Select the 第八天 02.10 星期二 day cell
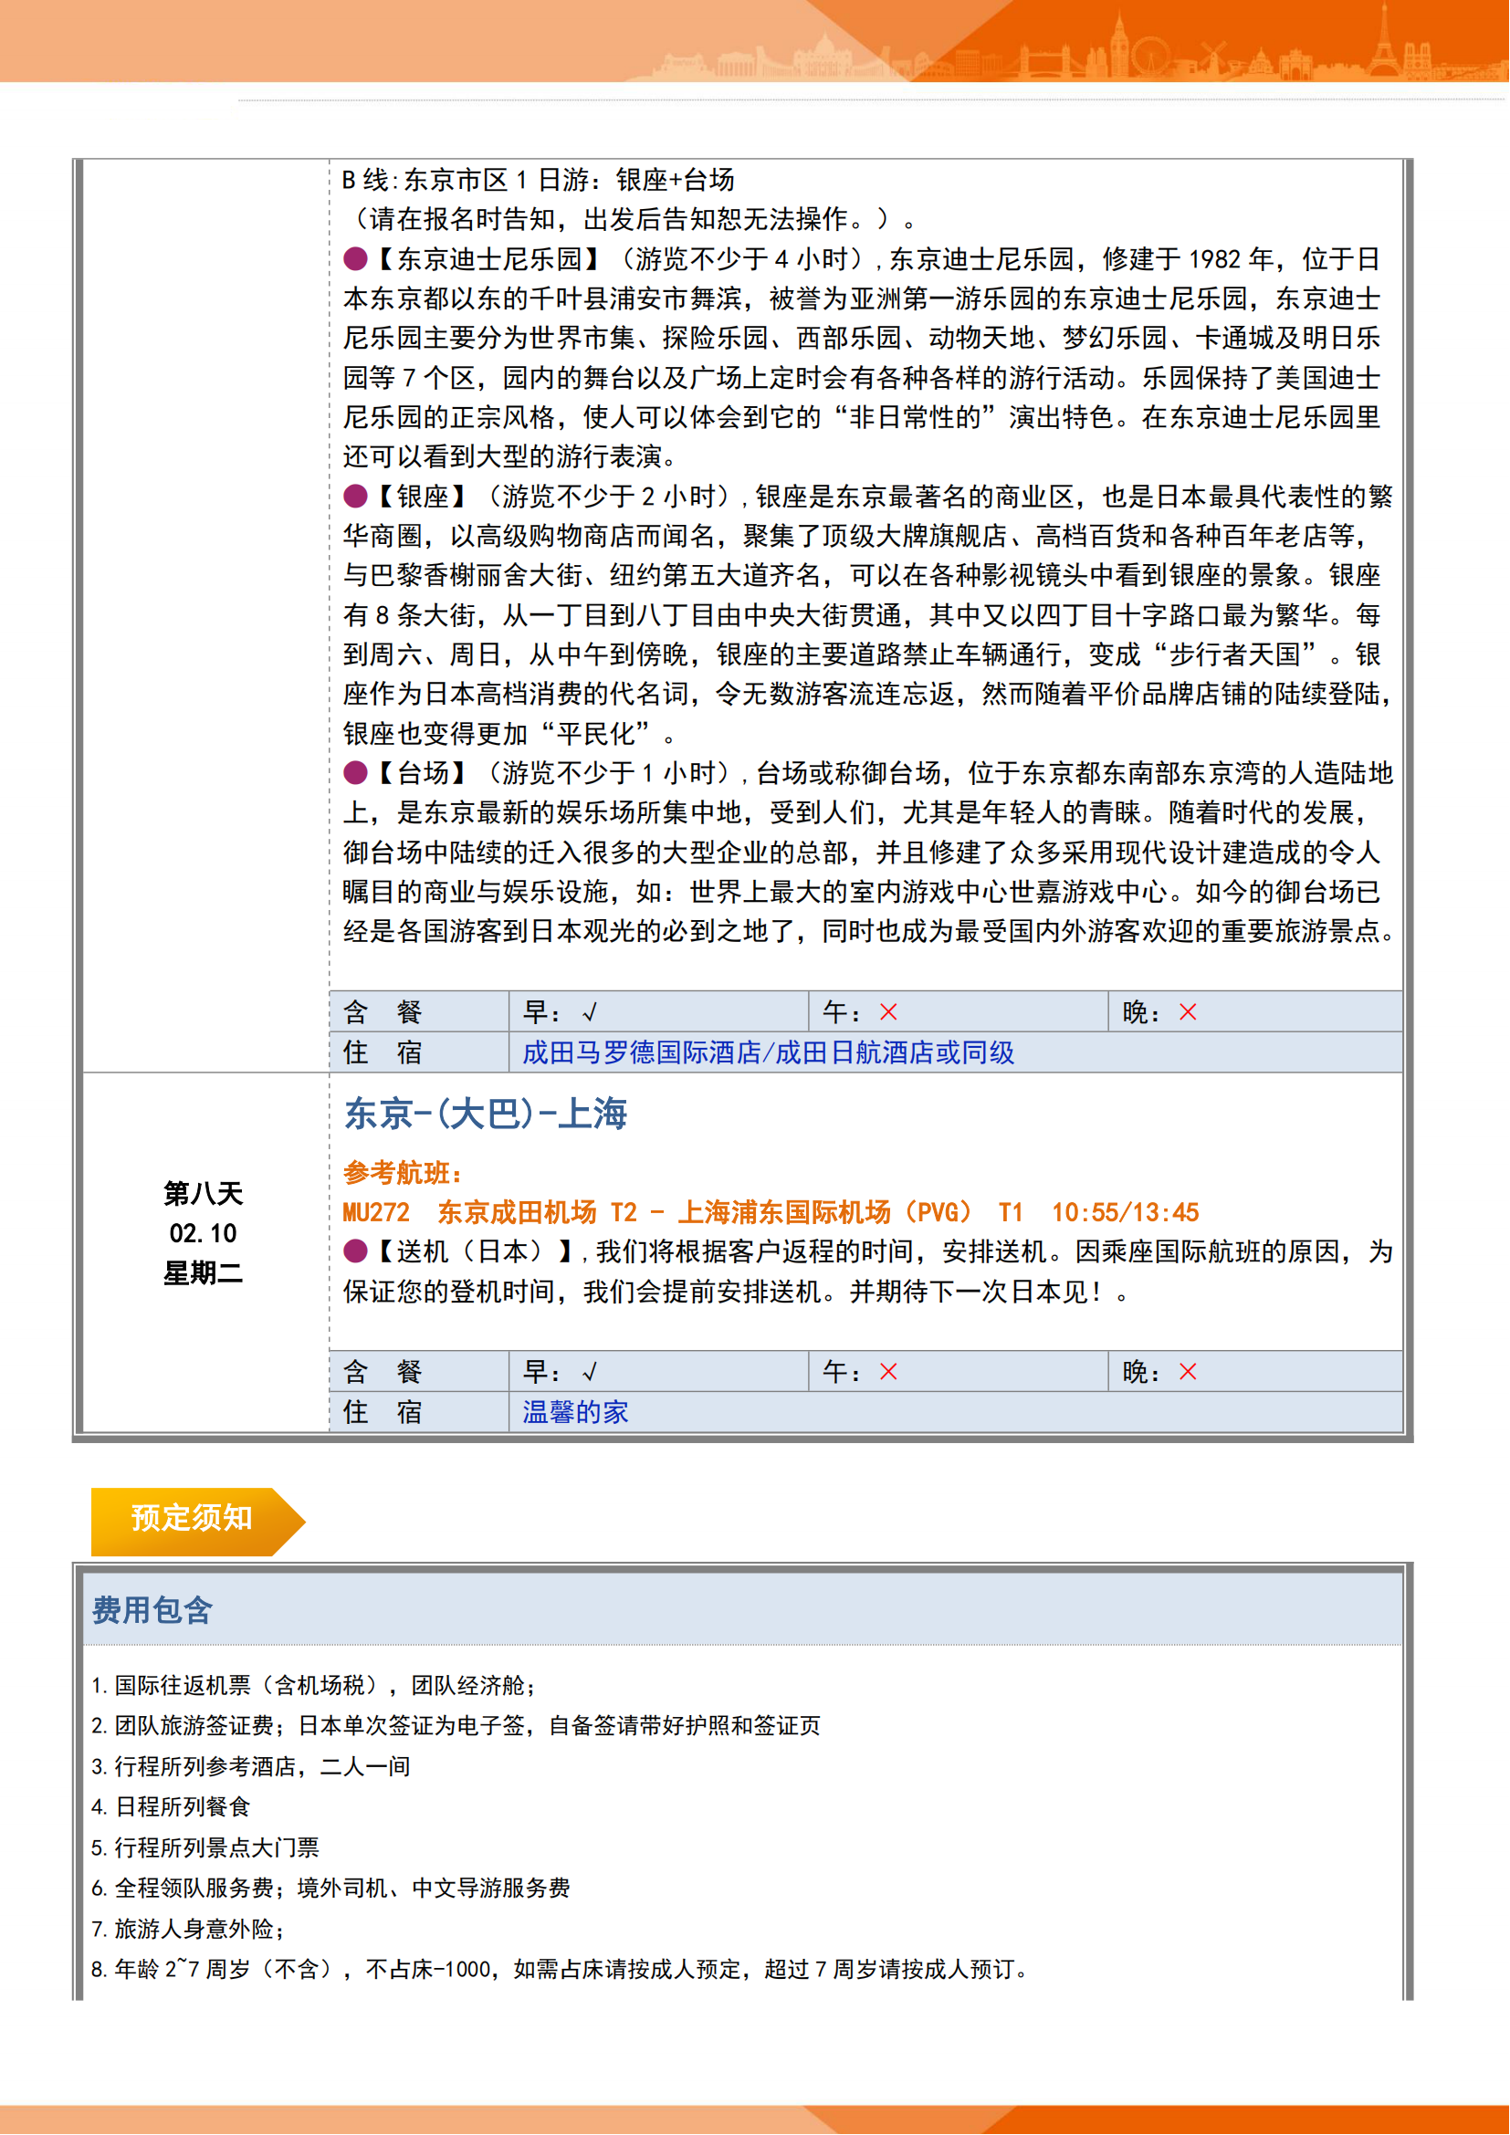 [x=204, y=1234]
